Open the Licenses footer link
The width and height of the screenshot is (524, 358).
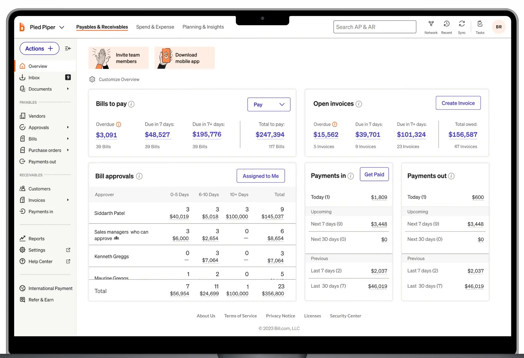(x=313, y=316)
